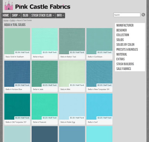Click the 'Bella in Caribbean' product name
This screenshot has width=149, height=142.
click(x=95, y=57)
